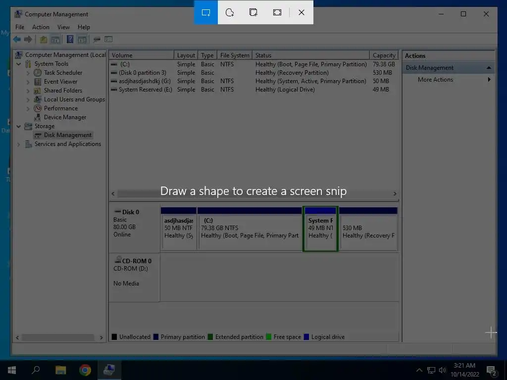Image resolution: width=507 pixels, height=380 pixels.
Task: Select Shared Folders in the tree
Action: point(63,91)
